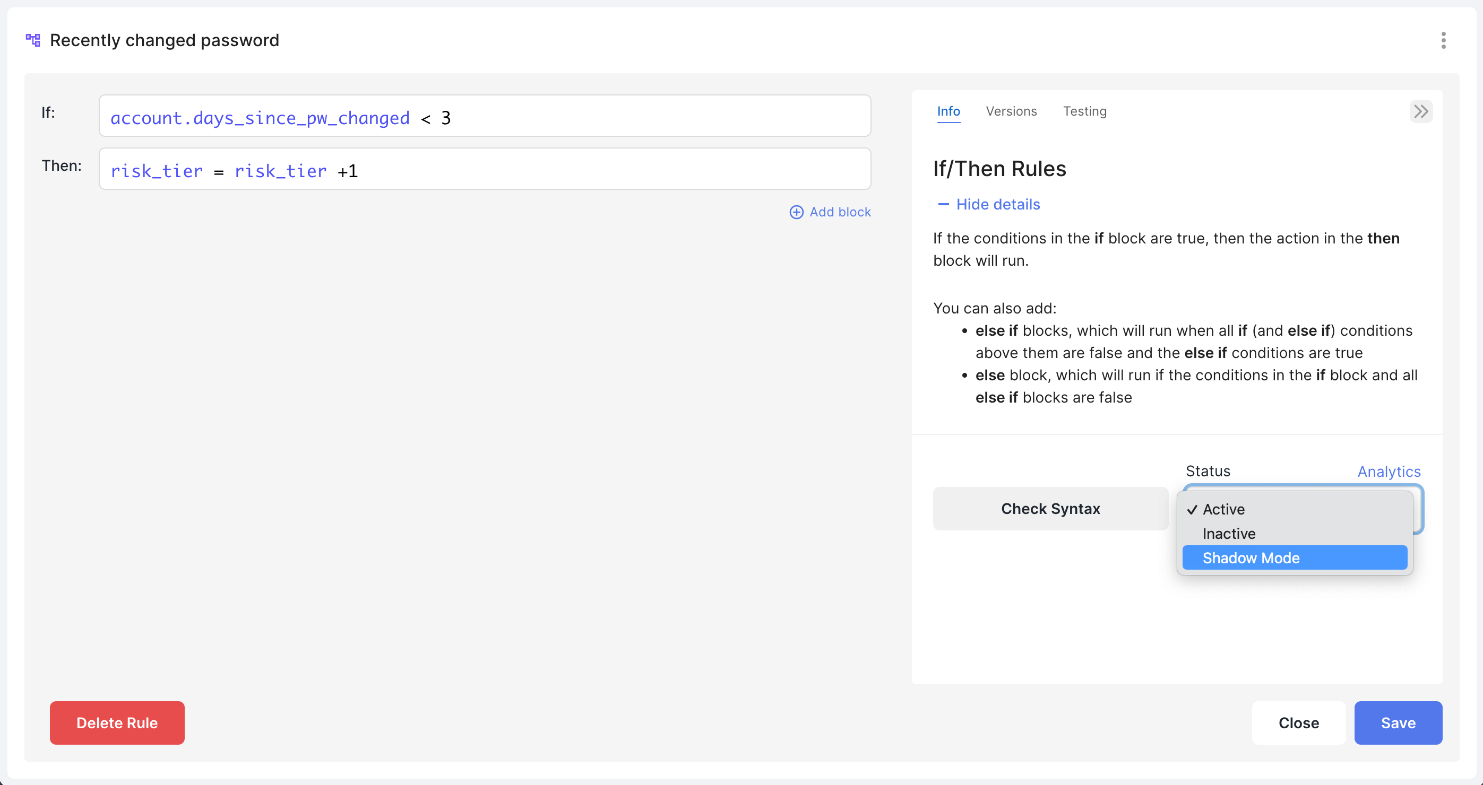Click the rule tree icon beside title
1483x785 pixels.
pos(33,40)
